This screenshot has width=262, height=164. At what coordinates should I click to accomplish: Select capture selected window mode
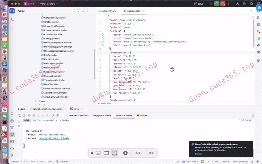[106, 153]
